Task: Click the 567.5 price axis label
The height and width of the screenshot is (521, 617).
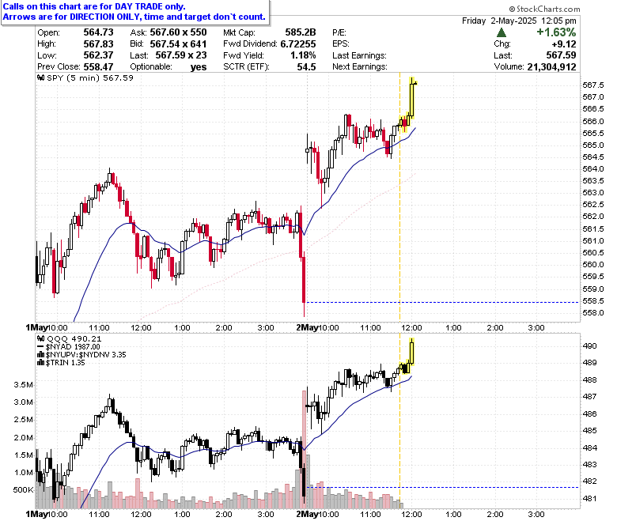Action: (593, 85)
